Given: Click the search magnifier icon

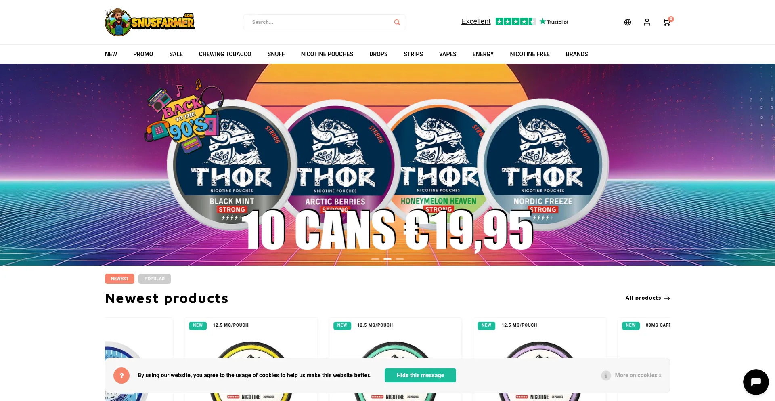Looking at the screenshot, I should pos(397,22).
